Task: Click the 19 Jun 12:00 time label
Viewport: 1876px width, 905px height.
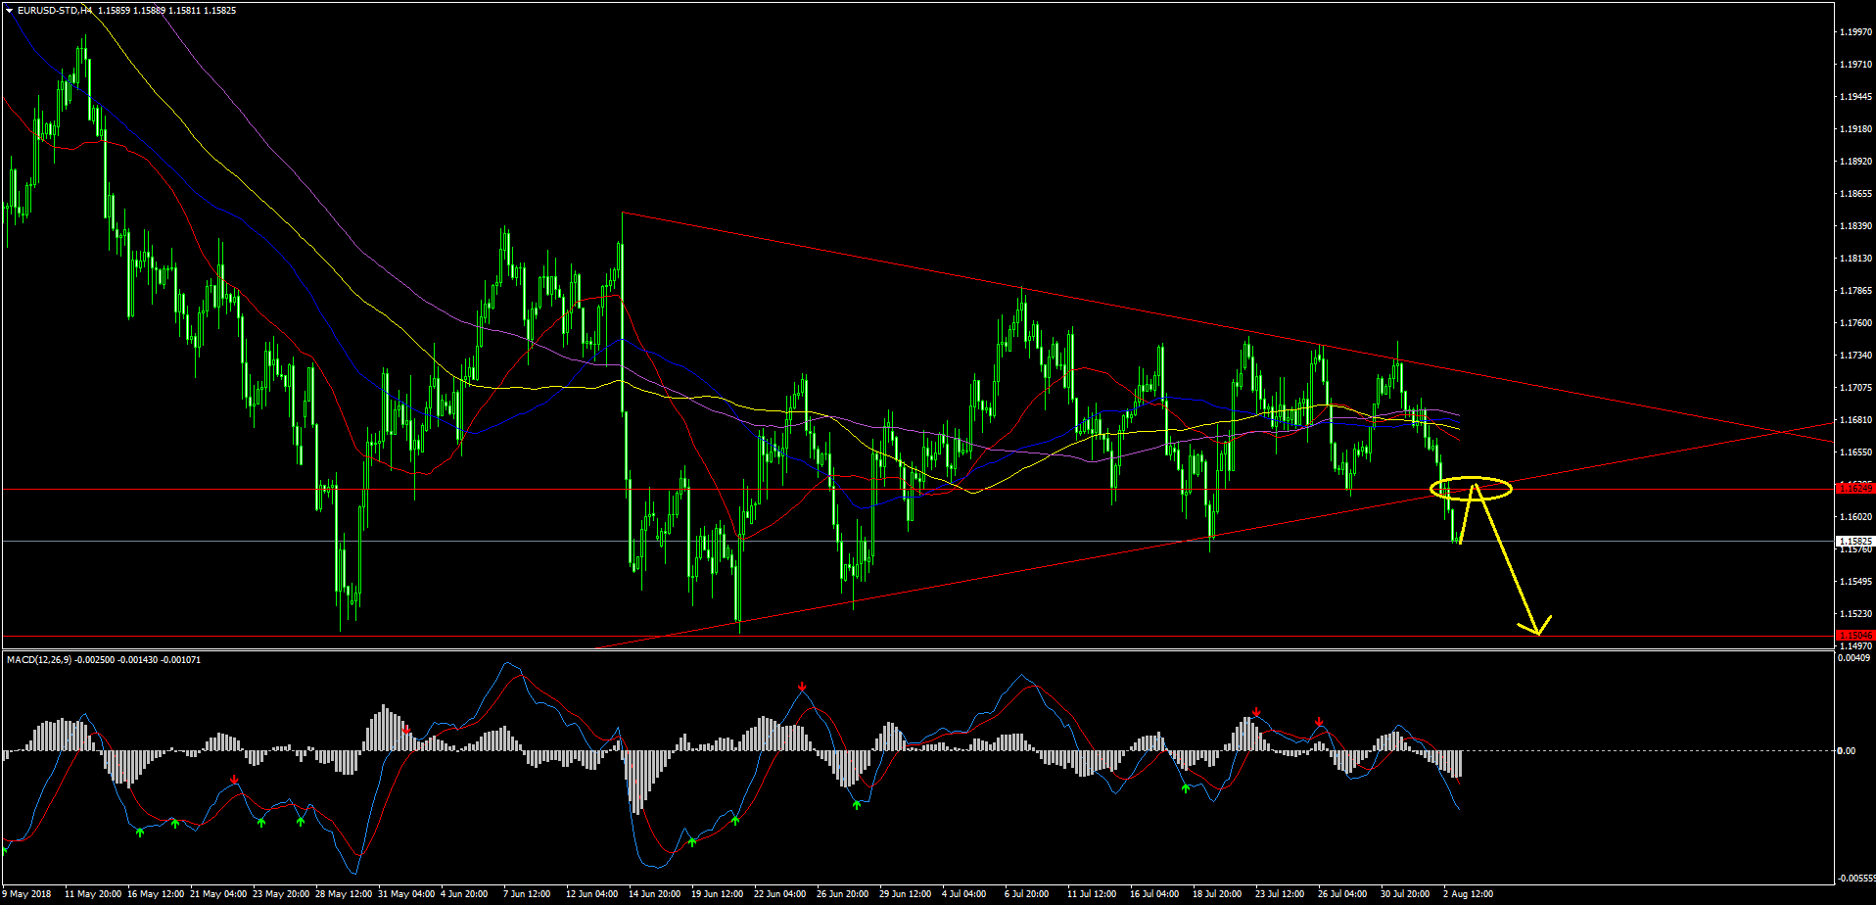Action: coord(718,893)
